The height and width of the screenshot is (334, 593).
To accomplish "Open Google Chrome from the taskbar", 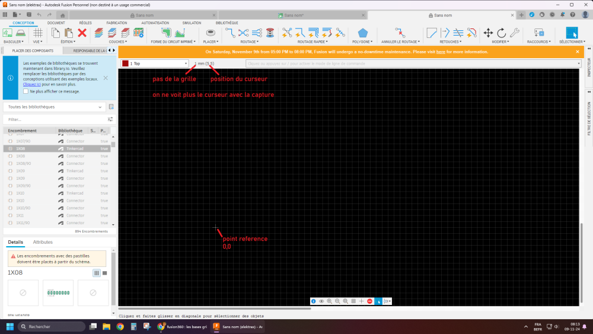I will tap(120, 327).
